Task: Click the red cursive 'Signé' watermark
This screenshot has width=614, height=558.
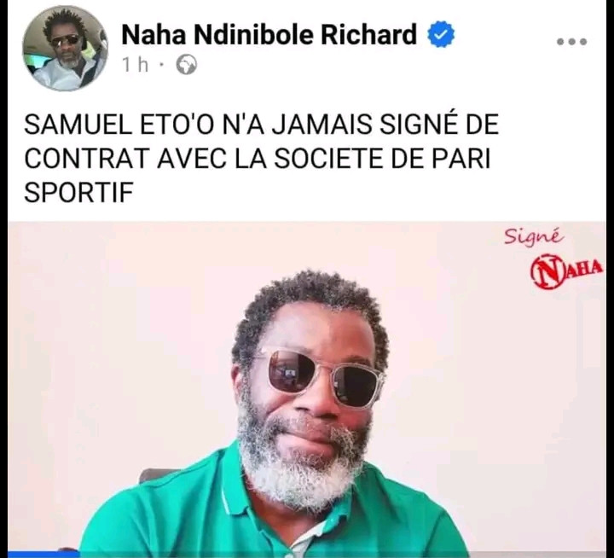Action: coord(535,236)
